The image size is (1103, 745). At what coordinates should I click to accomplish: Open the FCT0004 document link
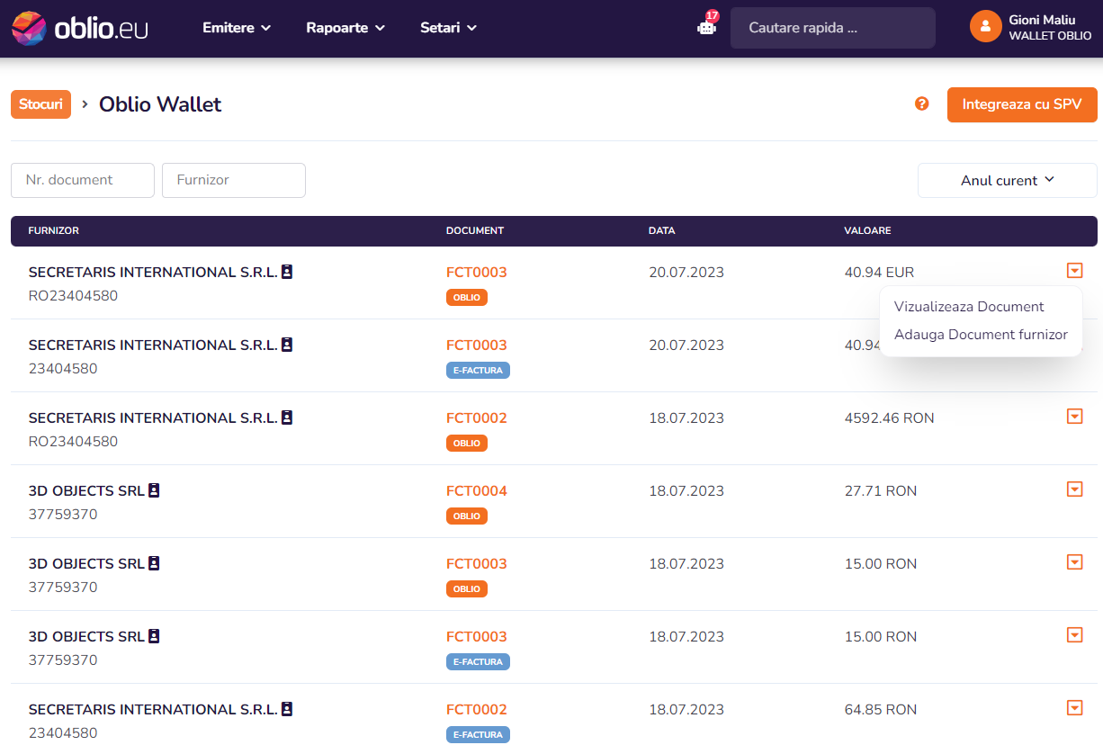click(x=477, y=491)
